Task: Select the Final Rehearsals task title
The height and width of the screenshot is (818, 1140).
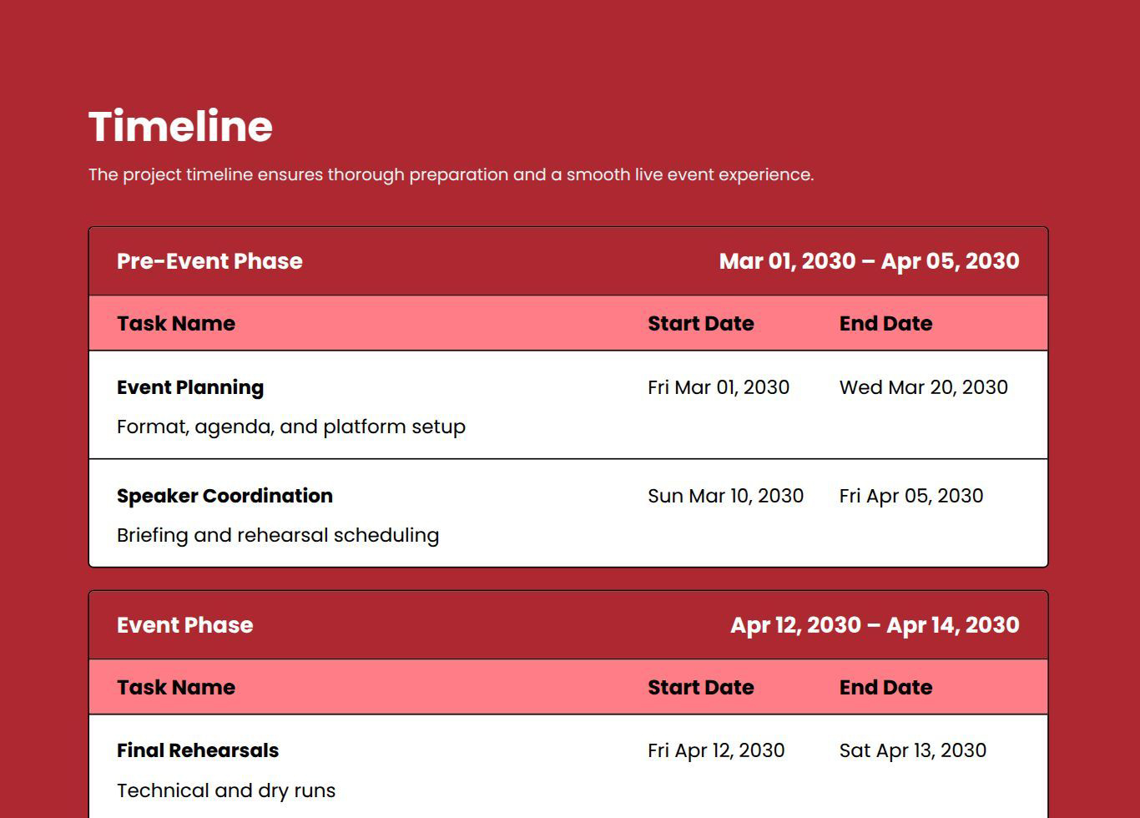Action: (198, 750)
